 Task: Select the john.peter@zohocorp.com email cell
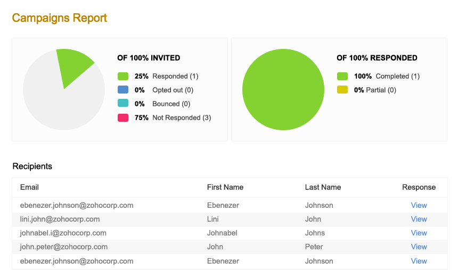(64, 247)
